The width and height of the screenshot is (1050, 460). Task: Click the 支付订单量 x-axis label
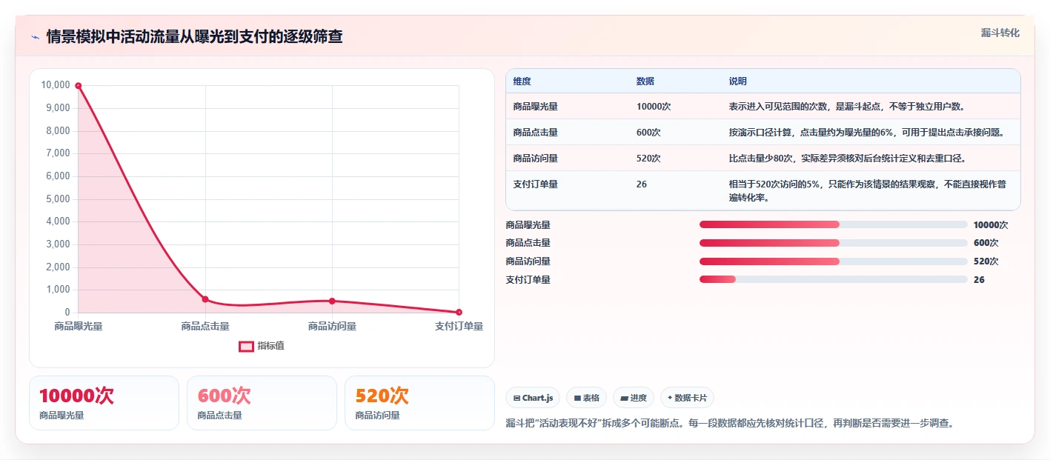tap(459, 327)
